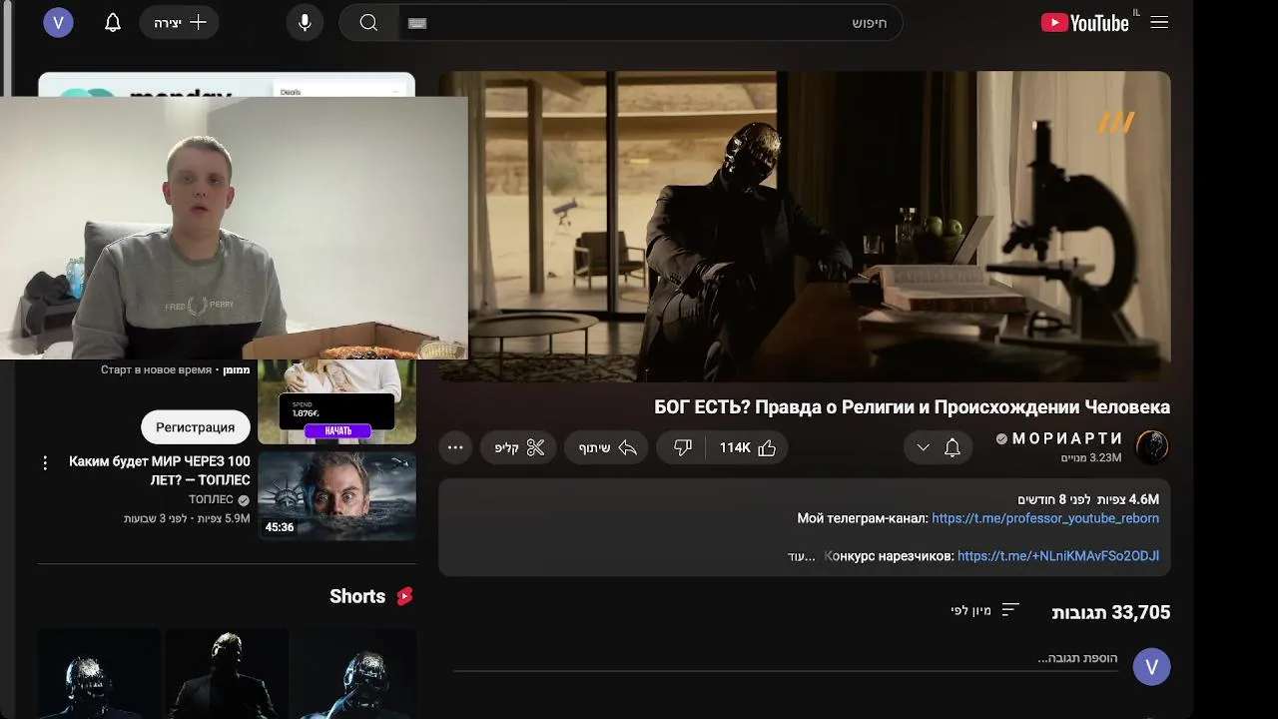
Task: Open the יצירה create button
Action: pos(180,22)
